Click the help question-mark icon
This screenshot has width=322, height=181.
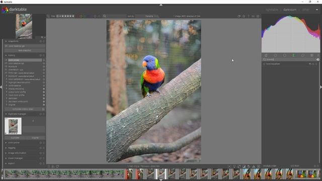pos(249,16)
